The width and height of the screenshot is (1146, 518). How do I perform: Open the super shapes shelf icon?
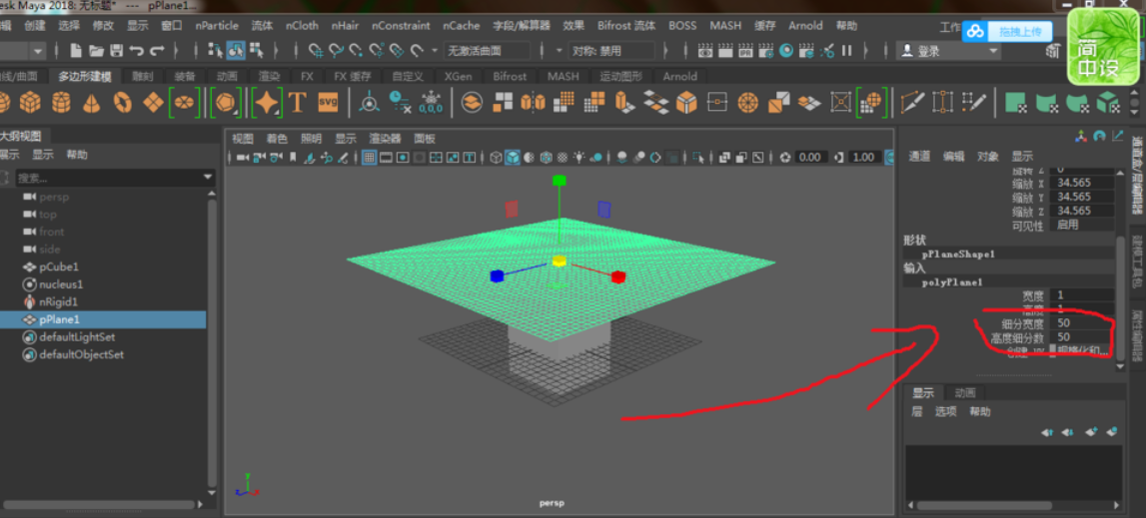[x=268, y=102]
